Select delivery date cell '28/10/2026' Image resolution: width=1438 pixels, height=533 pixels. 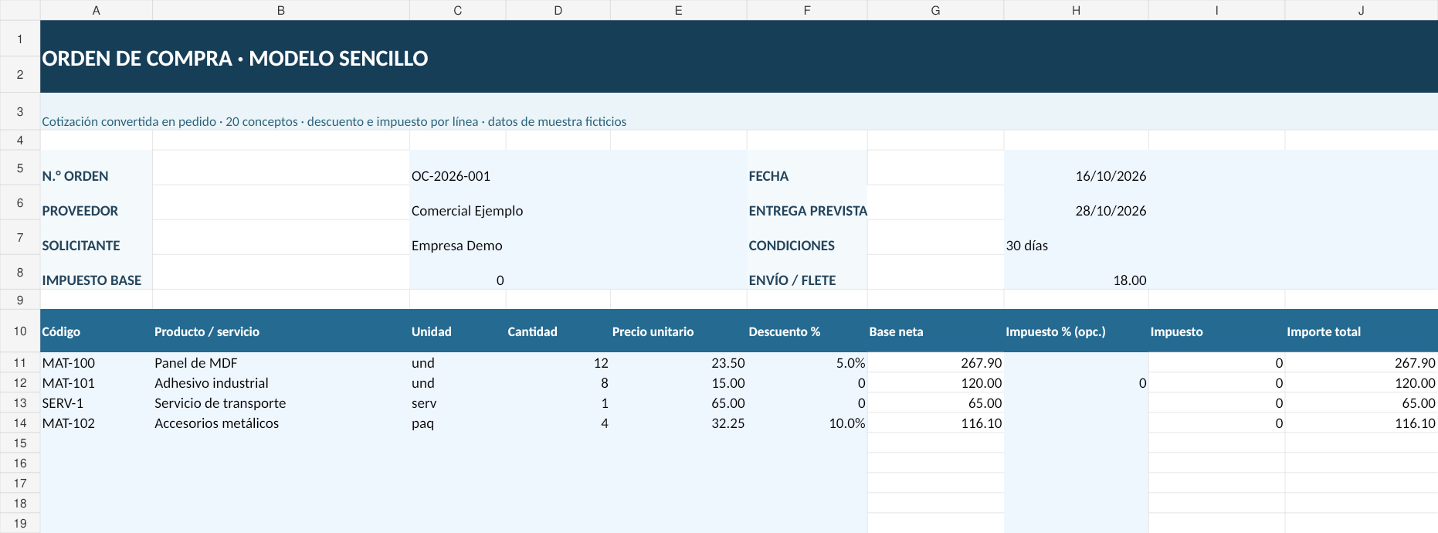coord(1077,202)
